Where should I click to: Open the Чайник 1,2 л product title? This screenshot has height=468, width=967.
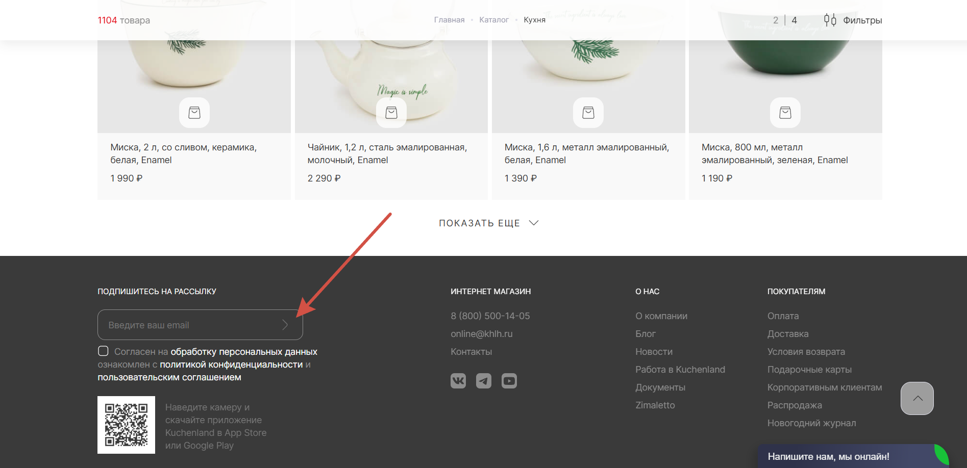pos(387,153)
